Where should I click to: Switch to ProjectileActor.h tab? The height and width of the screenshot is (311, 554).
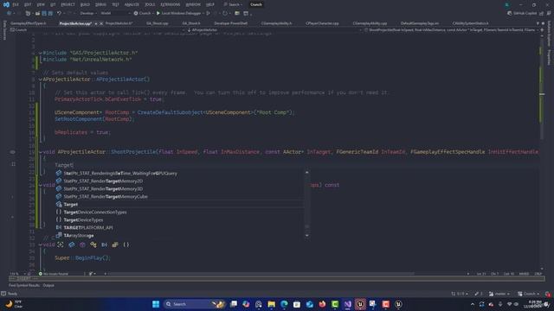pos(119,23)
